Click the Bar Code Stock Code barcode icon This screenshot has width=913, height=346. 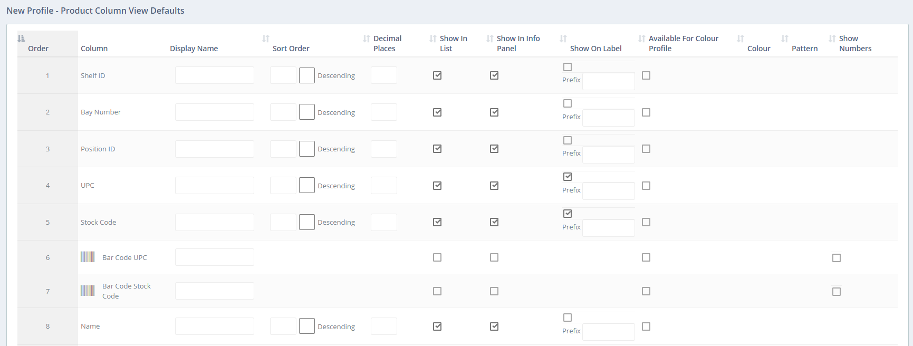click(x=88, y=291)
